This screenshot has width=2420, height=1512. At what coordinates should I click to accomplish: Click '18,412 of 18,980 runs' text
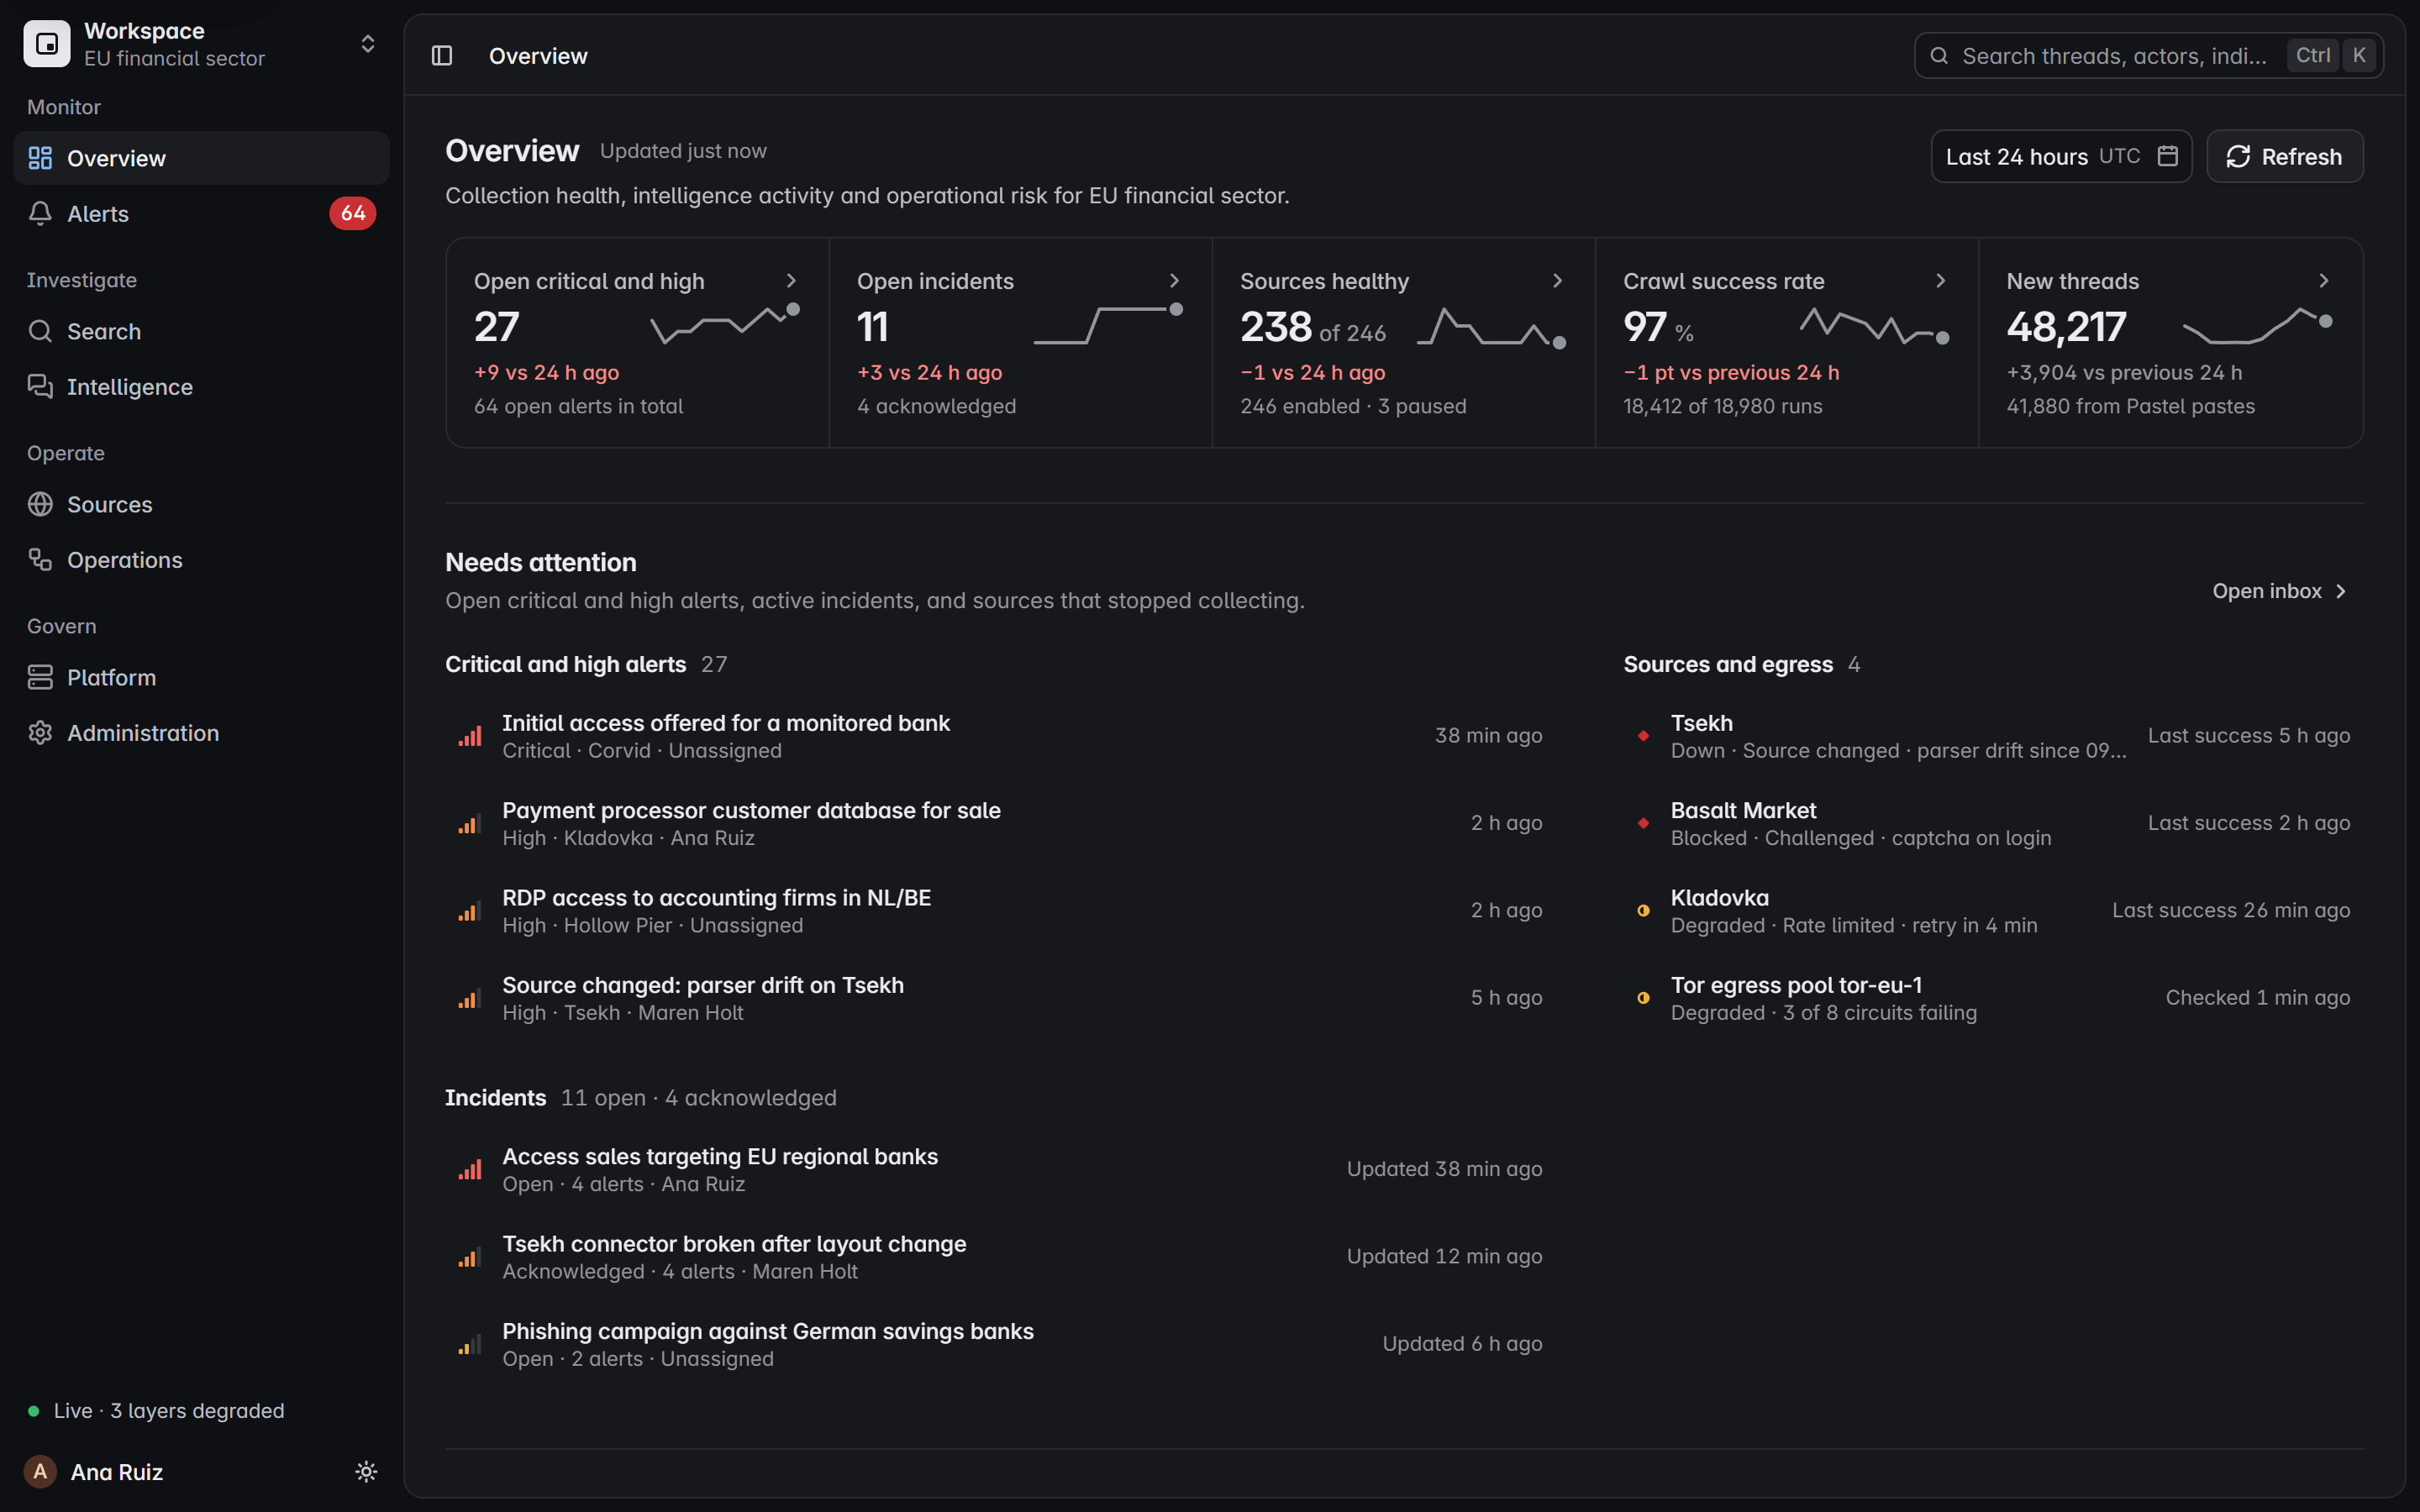coord(1722,406)
